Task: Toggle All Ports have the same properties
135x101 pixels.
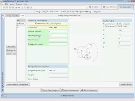Action: (x=36, y=23)
